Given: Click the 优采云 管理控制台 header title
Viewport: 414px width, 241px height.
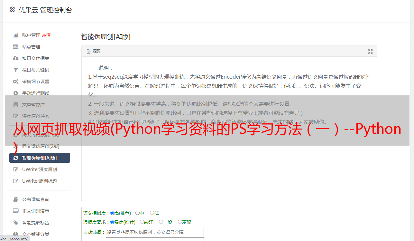Looking at the screenshot, I should 45,10.
